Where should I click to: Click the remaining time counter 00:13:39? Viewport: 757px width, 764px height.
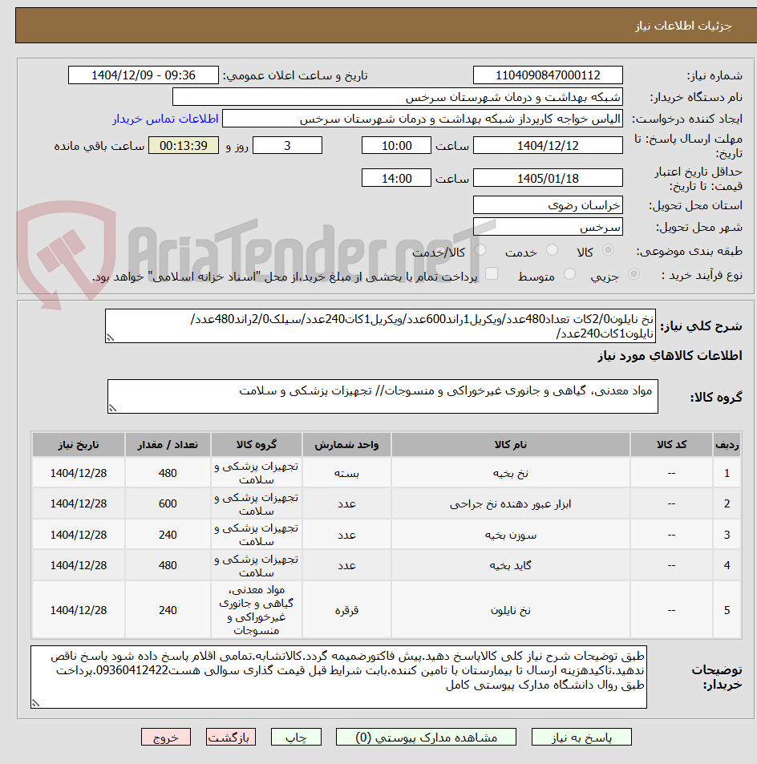pyautogui.click(x=184, y=145)
